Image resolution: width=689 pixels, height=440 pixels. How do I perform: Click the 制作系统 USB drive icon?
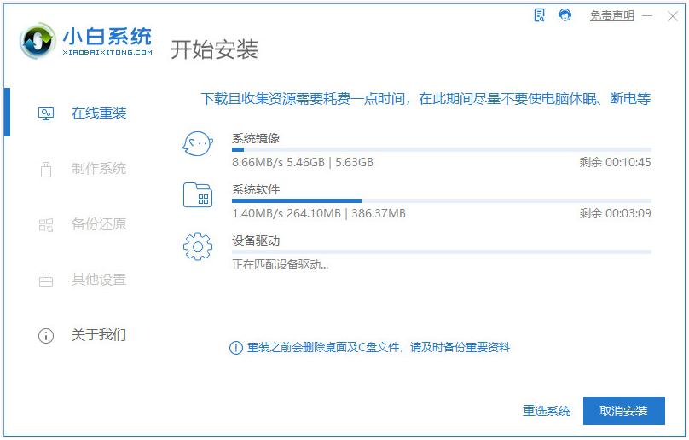tap(46, 169)
